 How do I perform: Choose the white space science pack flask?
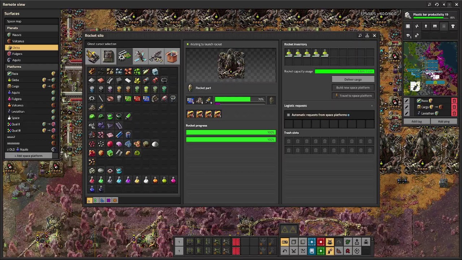pyautogui.click(x=146, y=180)
